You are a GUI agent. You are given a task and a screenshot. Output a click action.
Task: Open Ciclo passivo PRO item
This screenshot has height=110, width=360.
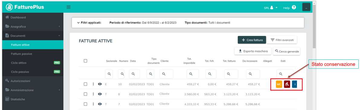(33, 72)
